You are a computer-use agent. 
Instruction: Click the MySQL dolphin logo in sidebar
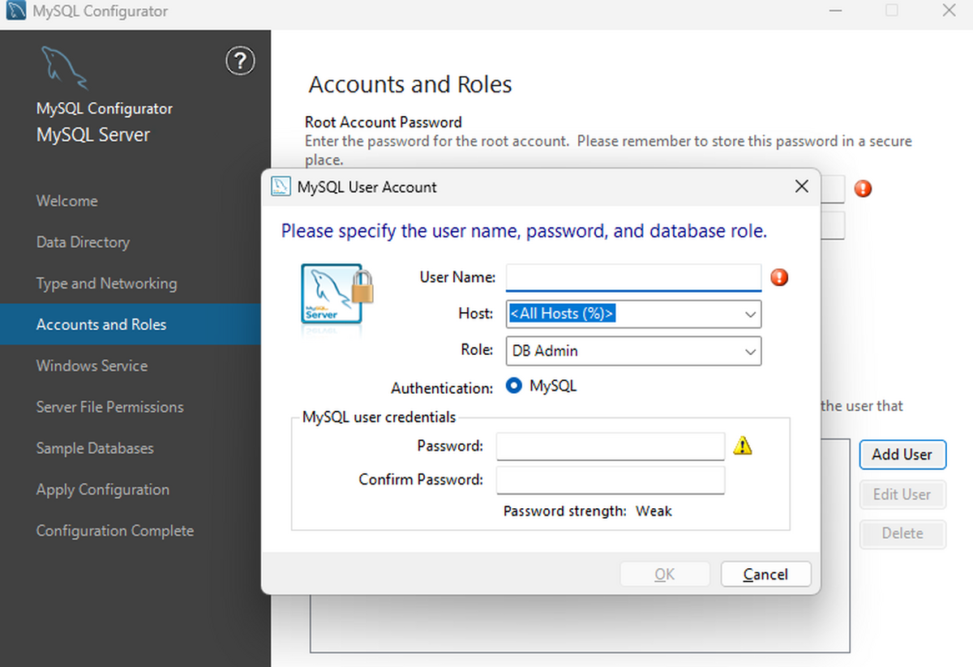[x=65, y=67]
